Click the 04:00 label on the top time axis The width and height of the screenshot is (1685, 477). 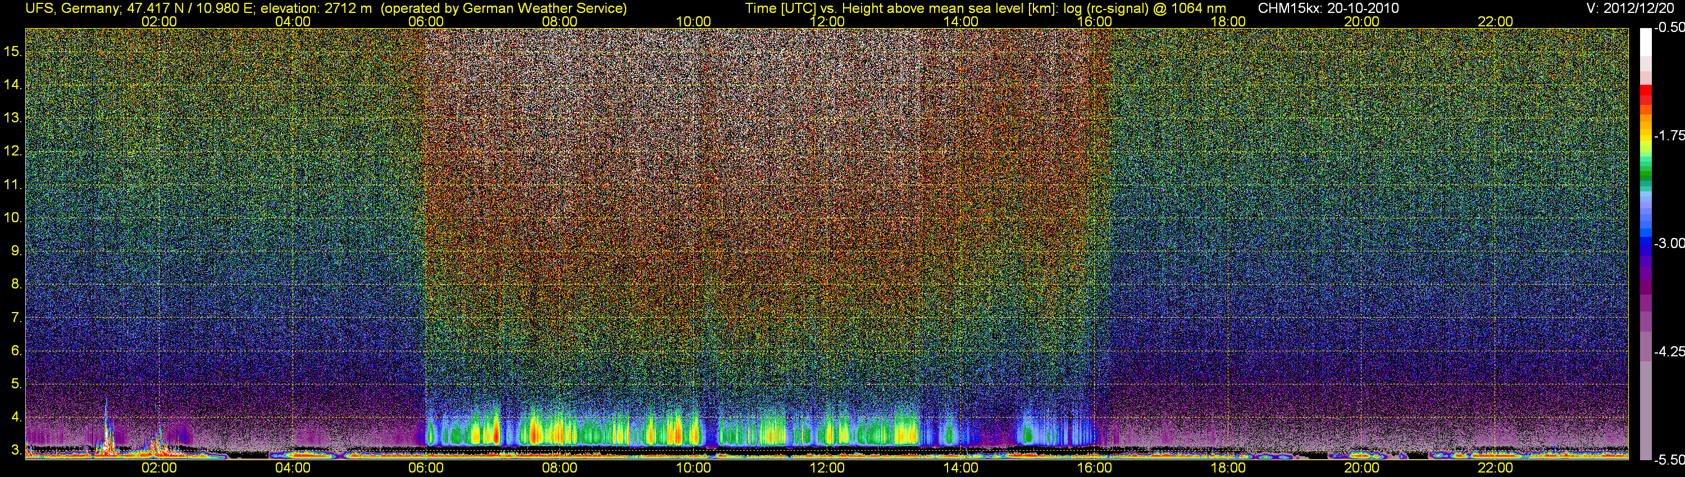tap(293, 21)
